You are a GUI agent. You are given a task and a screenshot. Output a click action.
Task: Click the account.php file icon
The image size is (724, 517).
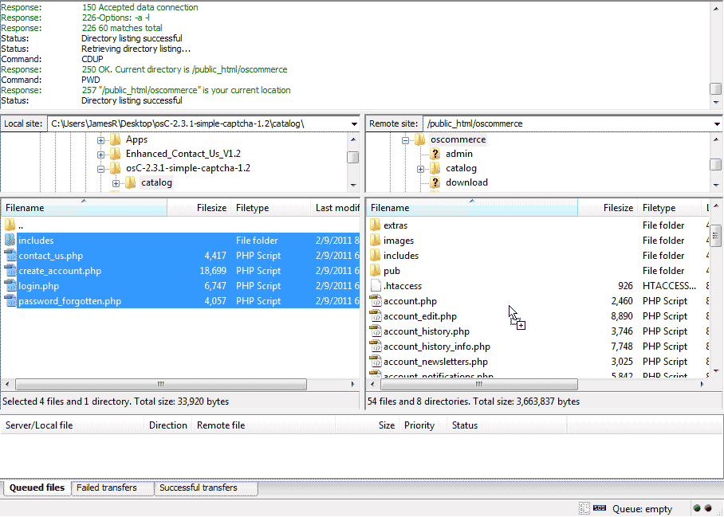coord(376,301)
